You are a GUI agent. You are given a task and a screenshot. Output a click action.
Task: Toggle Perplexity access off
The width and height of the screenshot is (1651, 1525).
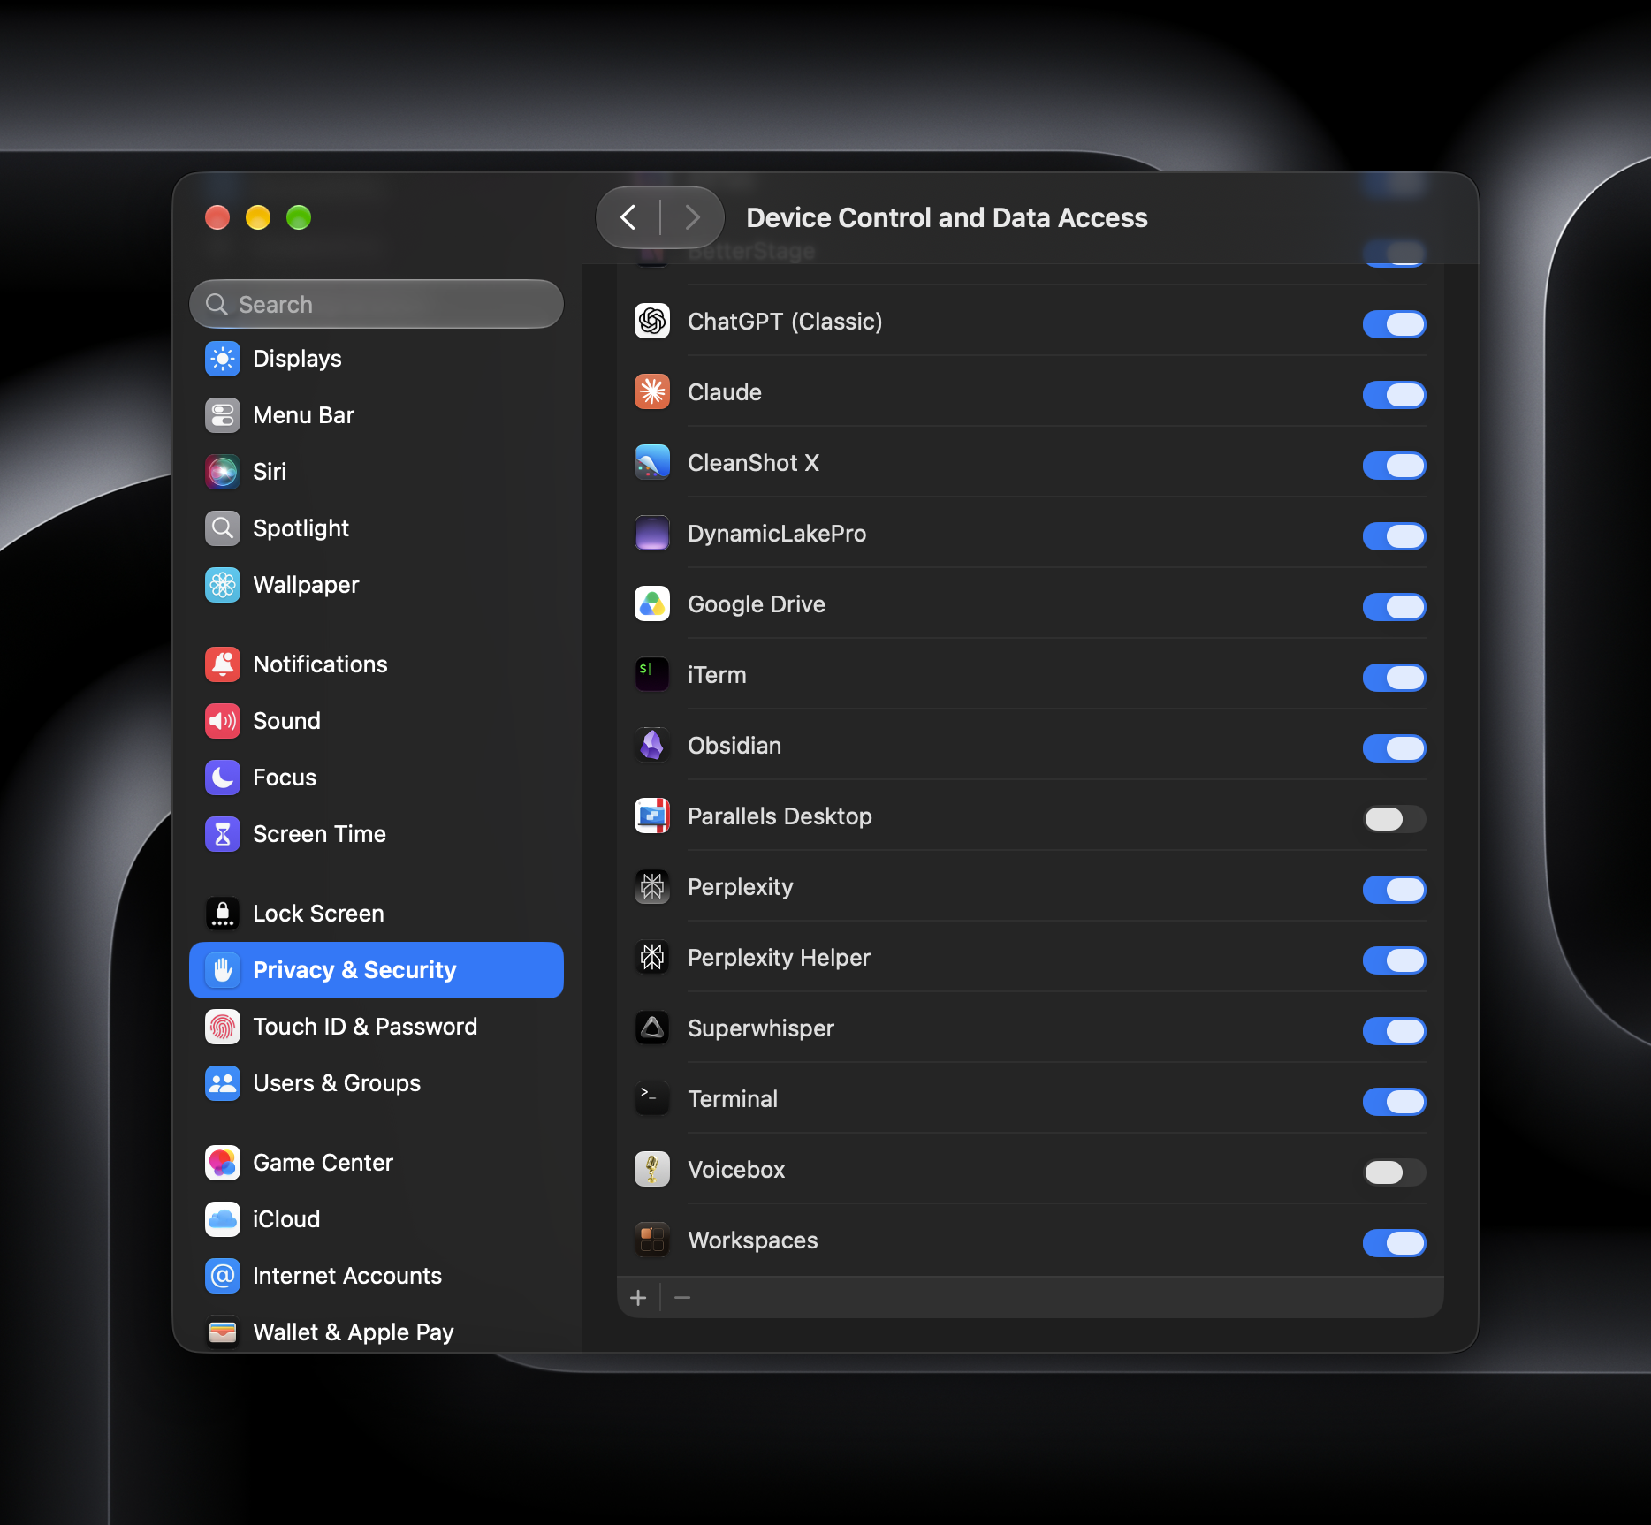pyautogui.click(x=1394, y=890)
